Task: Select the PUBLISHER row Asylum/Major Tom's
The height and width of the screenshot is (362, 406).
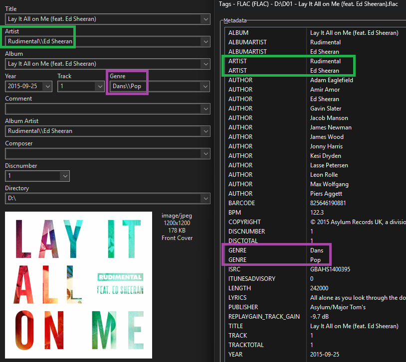Action: (315, 307)
